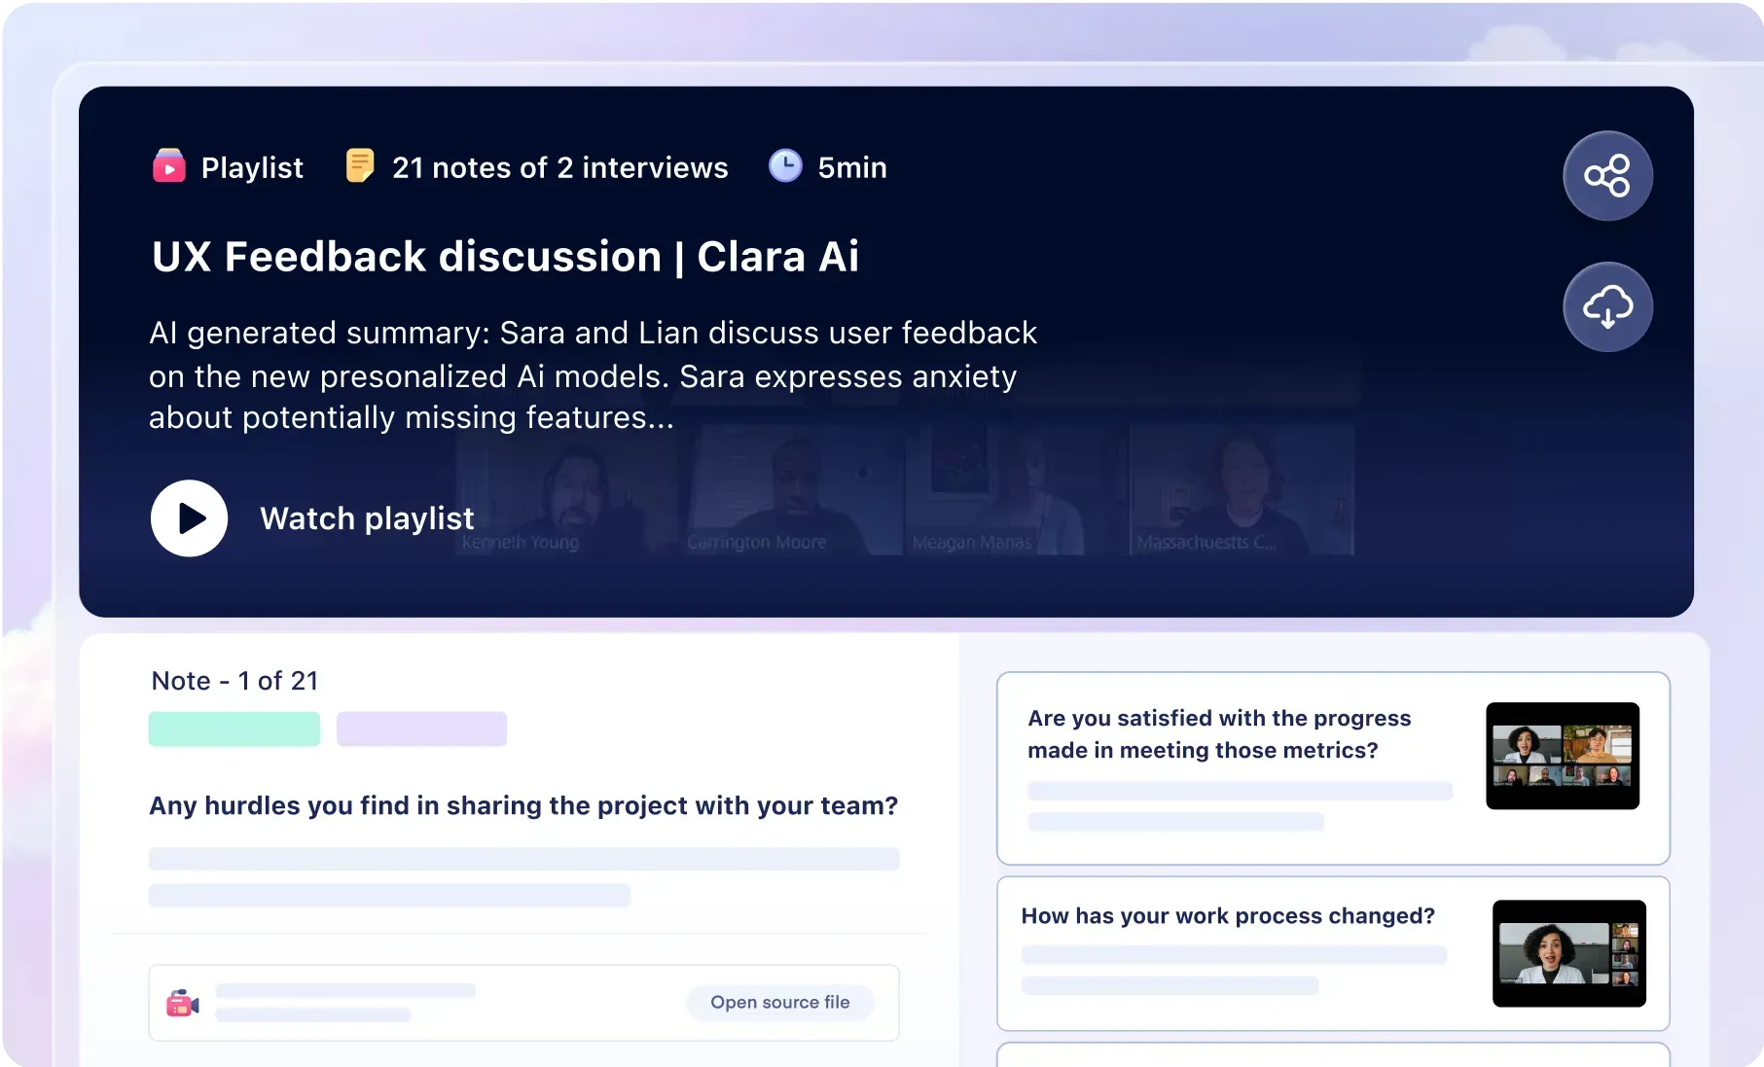Viewport: 1764px width, 1067px height.
Task: Click the title 'UX Feedback discussion | Clara Ai'
Action: pos(505,257)
